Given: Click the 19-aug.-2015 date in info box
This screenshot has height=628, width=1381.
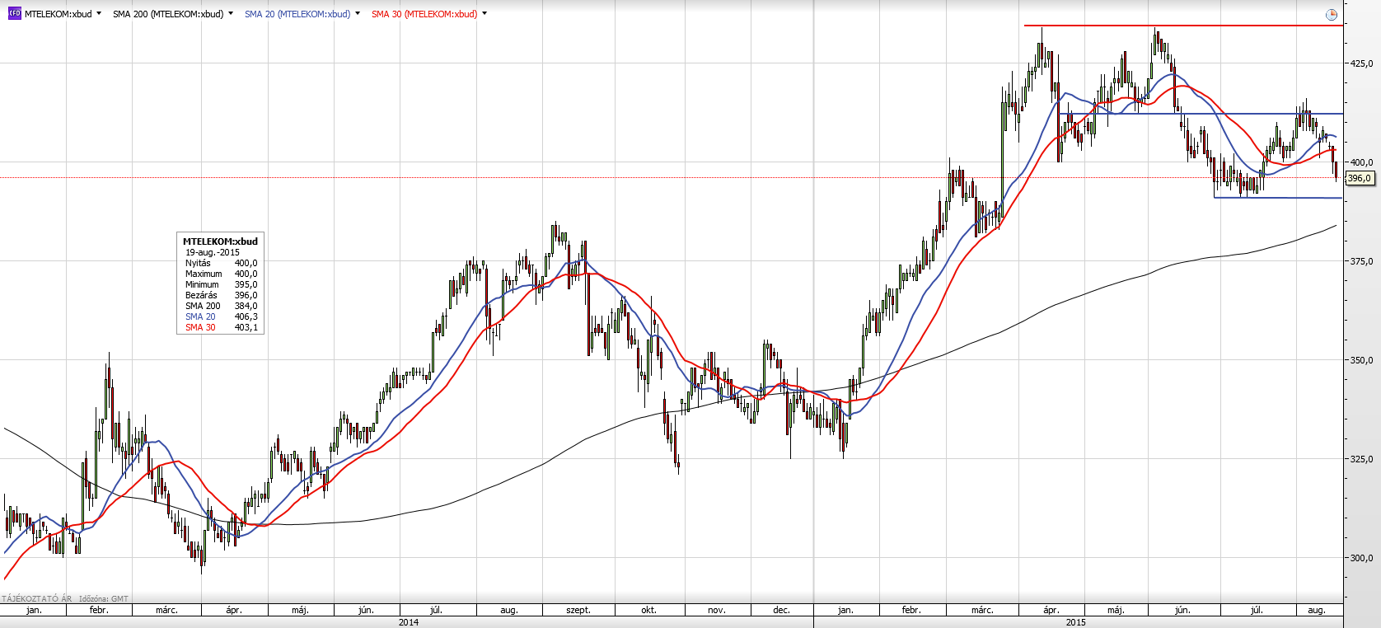Looking at the screenshot, I should (x=213, y=252).
